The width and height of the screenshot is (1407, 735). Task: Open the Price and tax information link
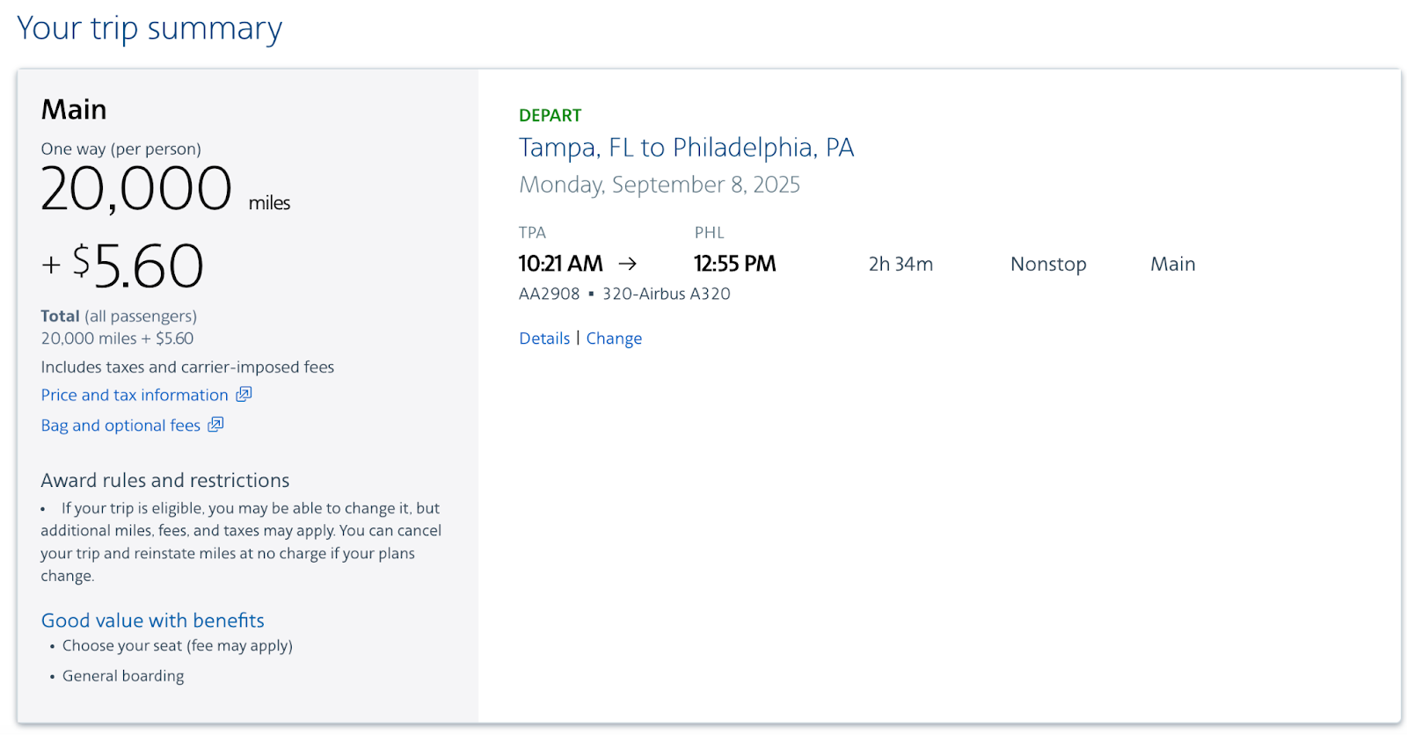[x=135, y=395]
